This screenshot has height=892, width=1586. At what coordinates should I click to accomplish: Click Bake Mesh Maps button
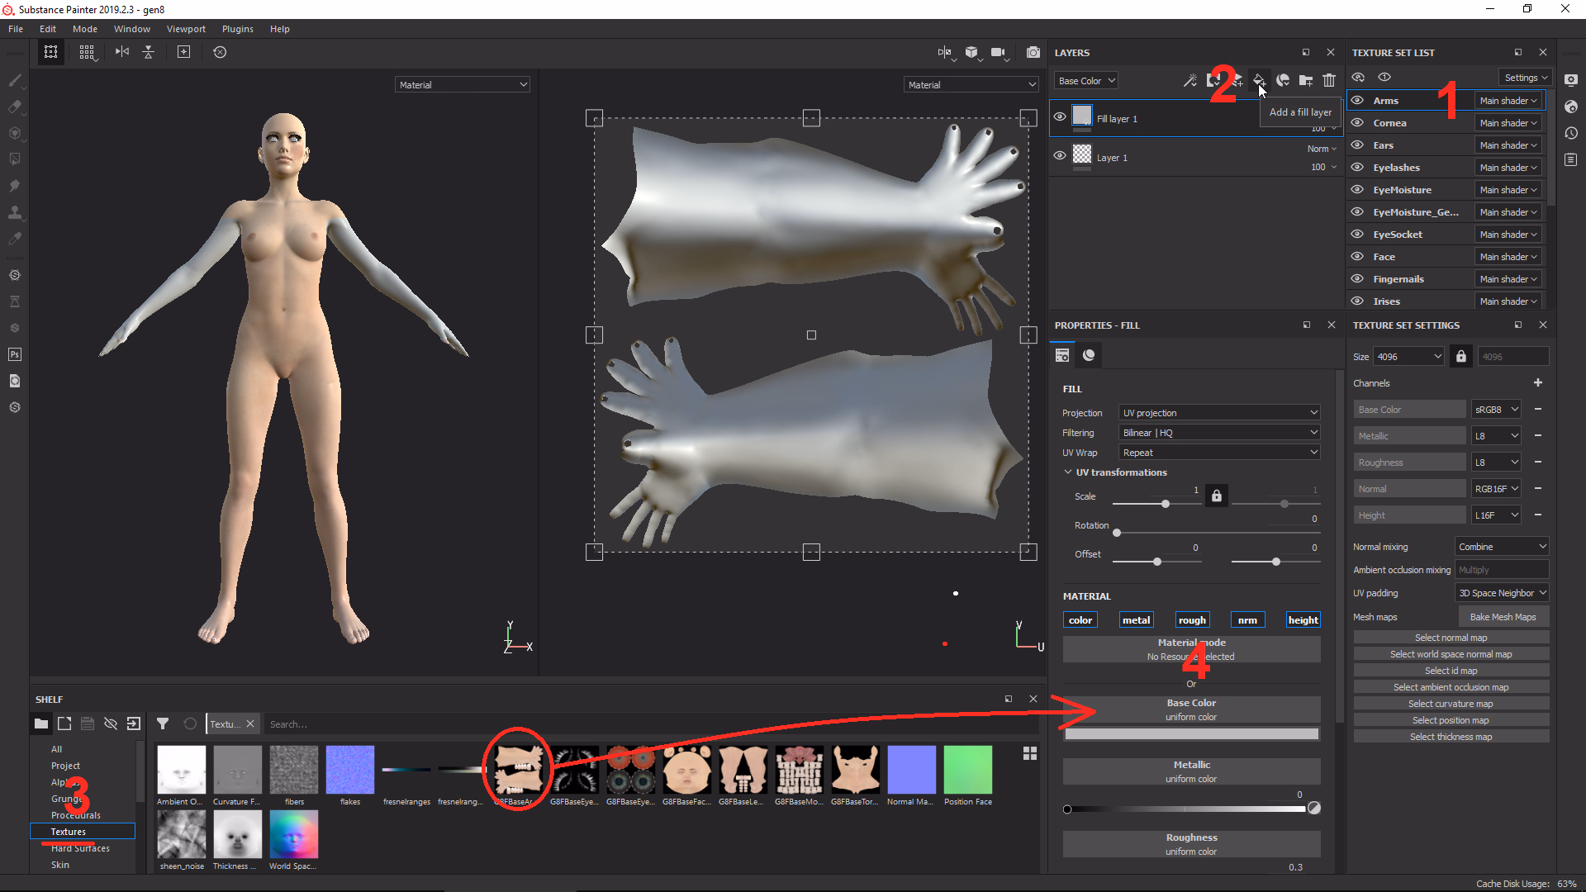(x=1503, y=617)
